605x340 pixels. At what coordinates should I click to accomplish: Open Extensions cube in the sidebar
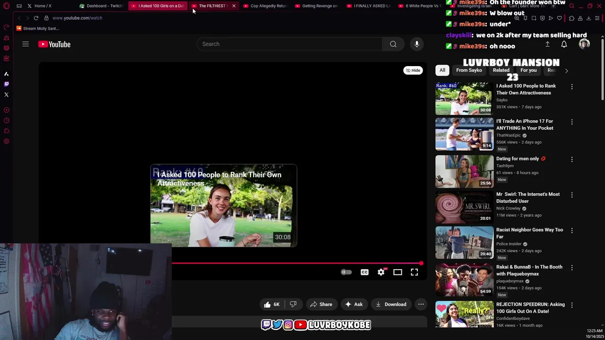point(6,131)
